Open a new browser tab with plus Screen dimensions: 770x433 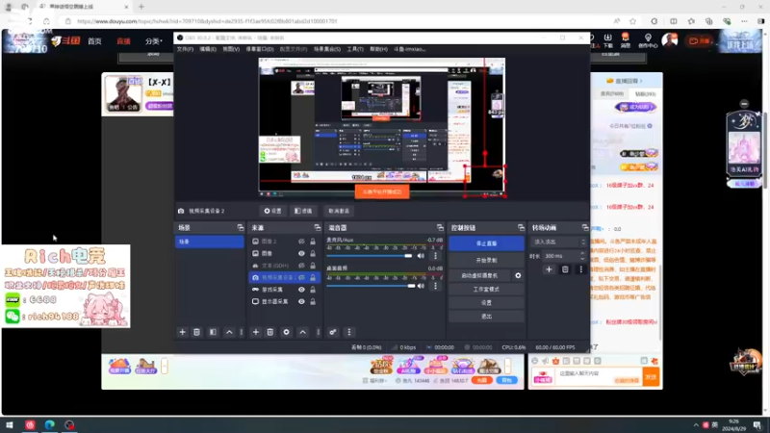(x=141, y=7)
